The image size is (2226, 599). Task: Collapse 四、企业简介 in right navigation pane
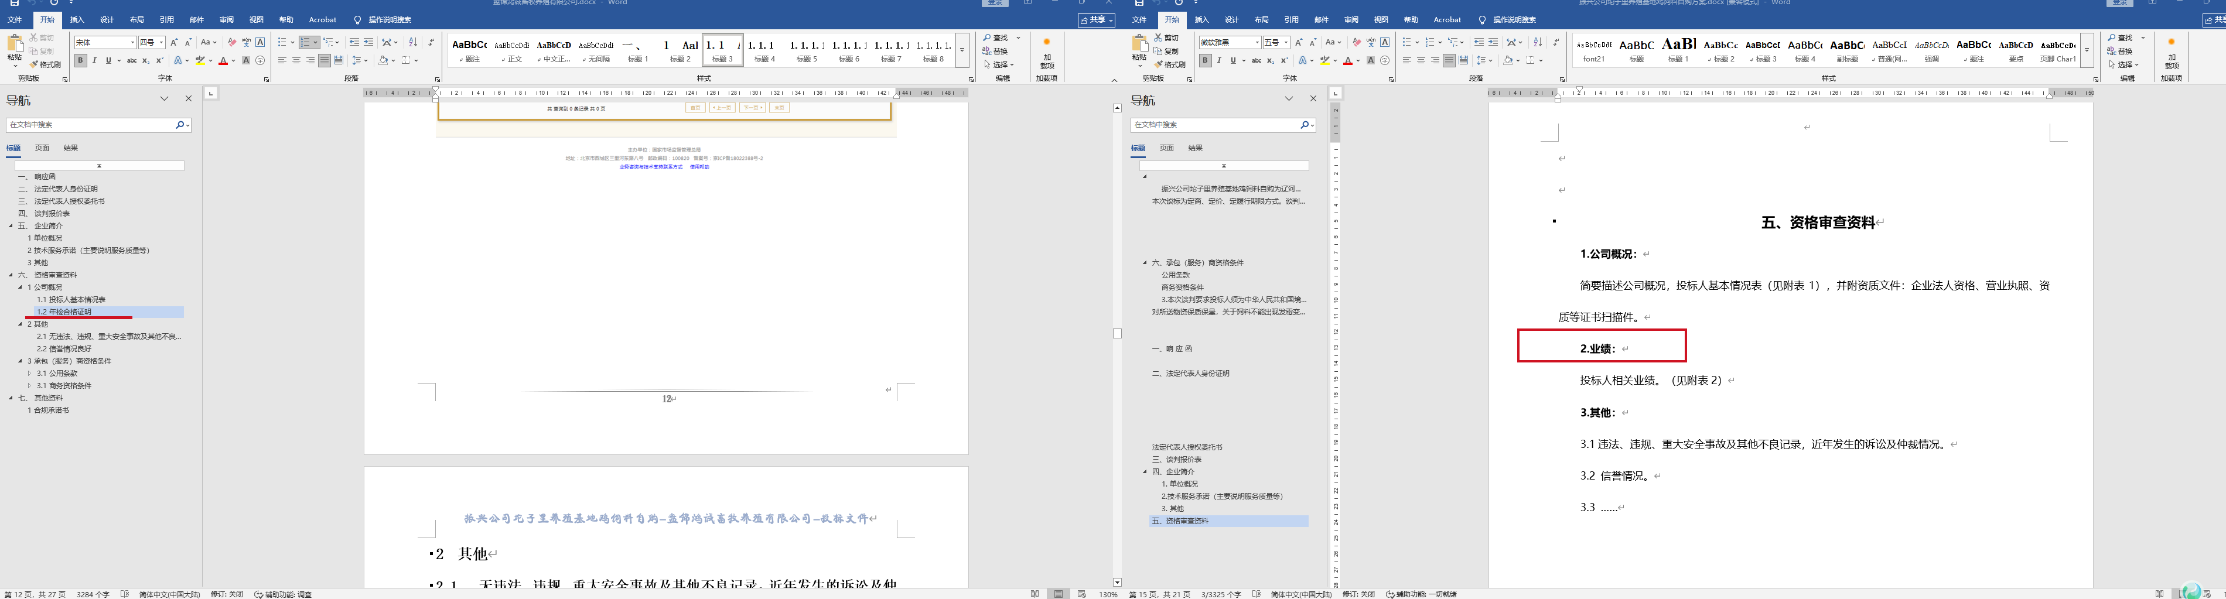[x=1145, y=472]
